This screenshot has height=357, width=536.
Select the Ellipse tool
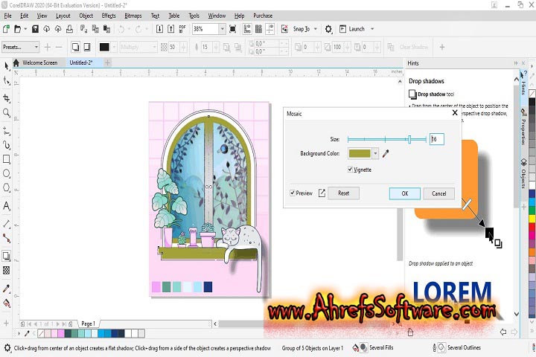6,173
